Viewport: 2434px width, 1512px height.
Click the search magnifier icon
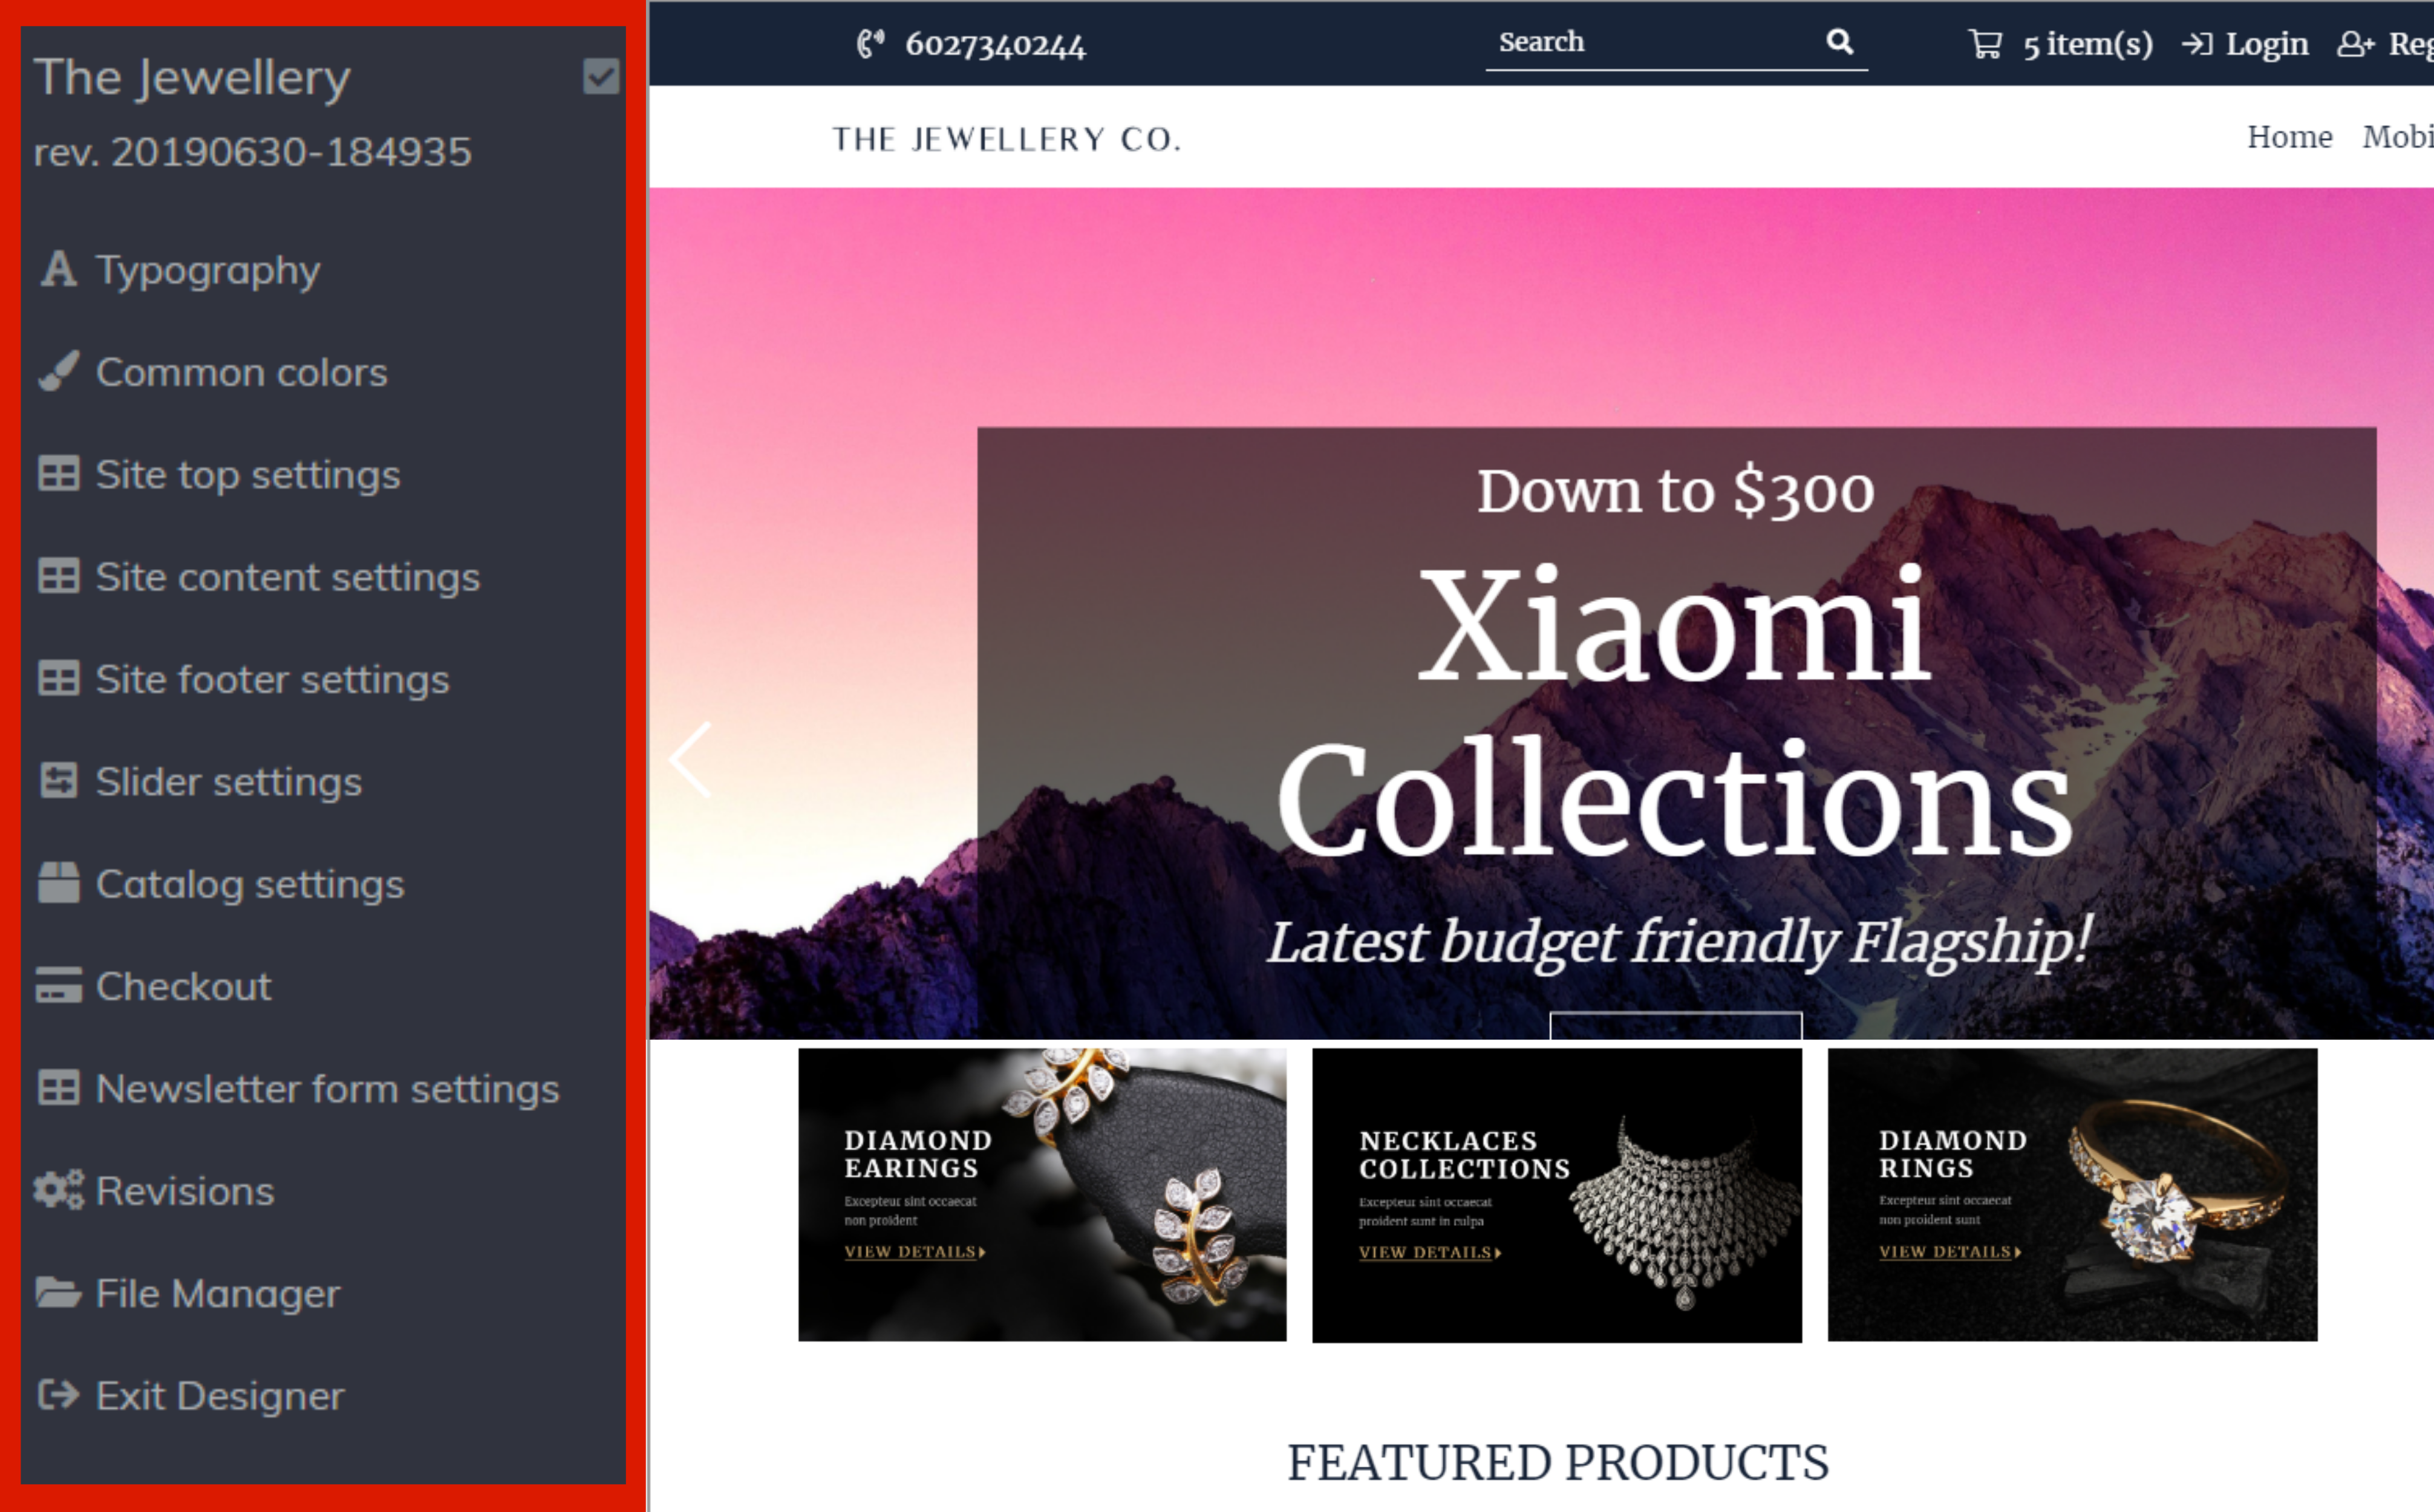click(1840, 41)
